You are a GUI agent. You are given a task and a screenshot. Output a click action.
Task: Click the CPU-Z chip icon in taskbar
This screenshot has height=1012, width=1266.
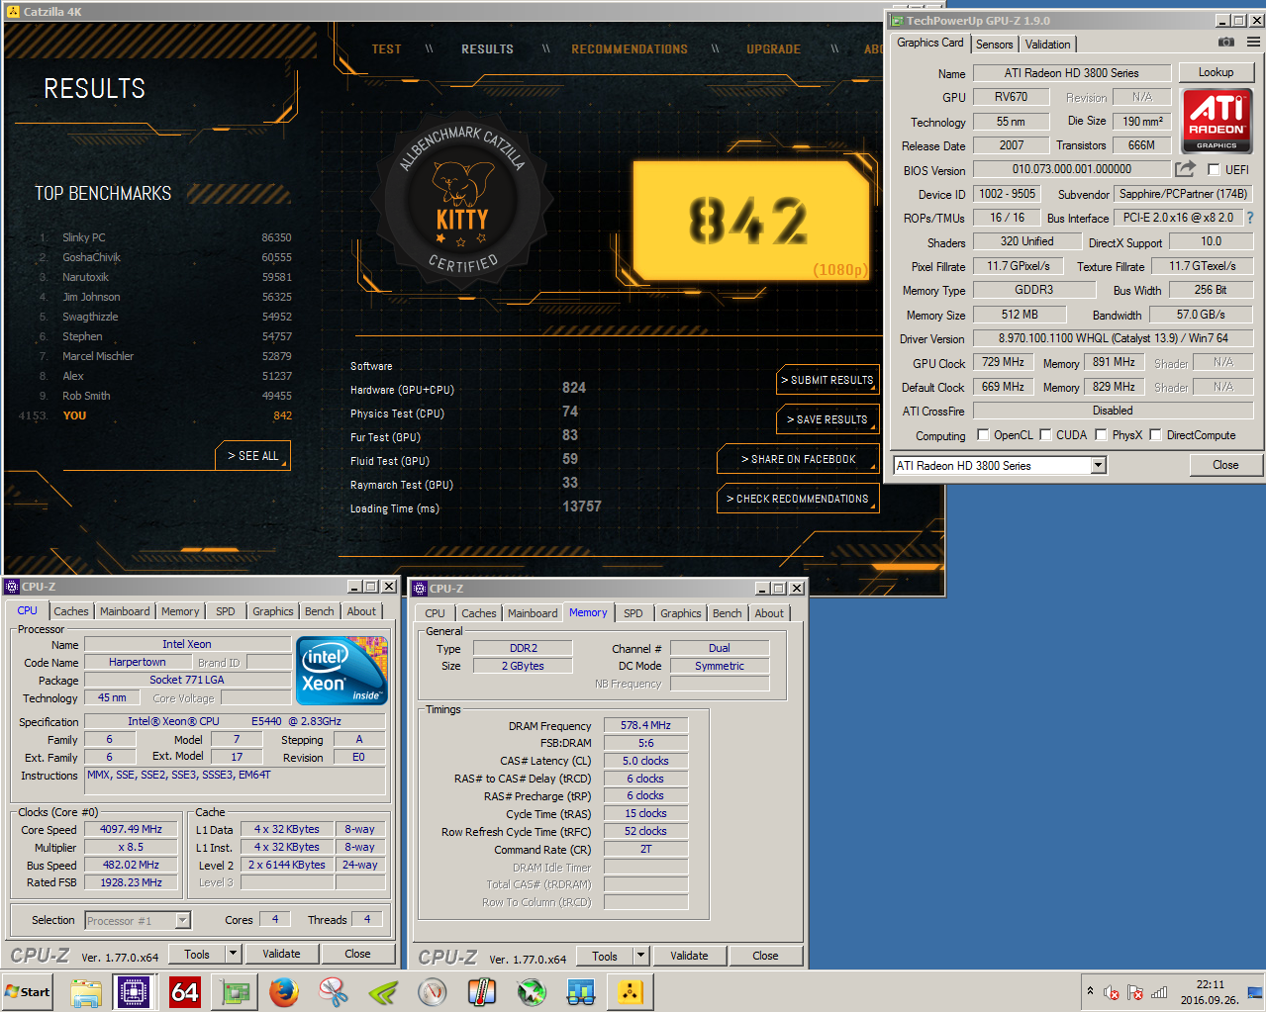coord(134,992)
